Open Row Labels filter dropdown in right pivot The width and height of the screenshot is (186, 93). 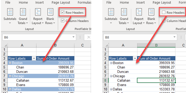coord(135,58)
